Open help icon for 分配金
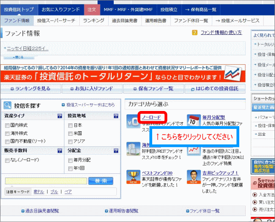The width and height of the screenshot is (275, 222). pyautogui.click(x=116, y=151)
